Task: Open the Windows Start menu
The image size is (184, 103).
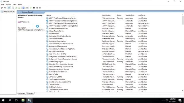Action: click(3, 100)
